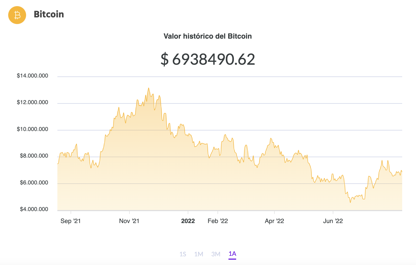The image size is (416, 265).
Task: Click the Feb '22 x-axis label
Action: coord(218,221)
